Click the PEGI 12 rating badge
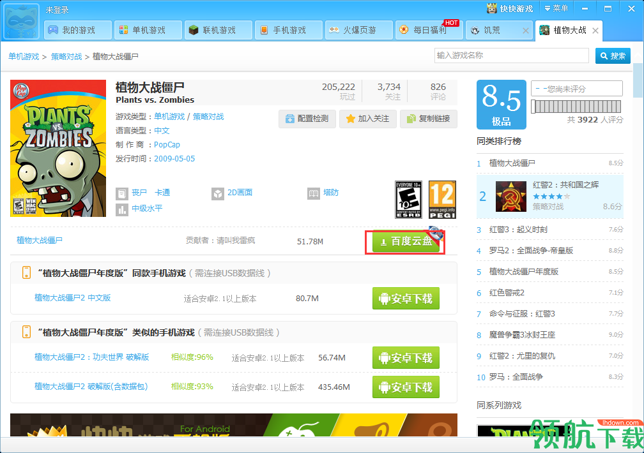Image resolution: width=644 pixels, height=453 pixels. [x=442, y=200]
